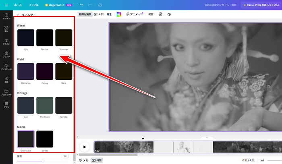Click the Magic Switch button

tap(59, 5)
